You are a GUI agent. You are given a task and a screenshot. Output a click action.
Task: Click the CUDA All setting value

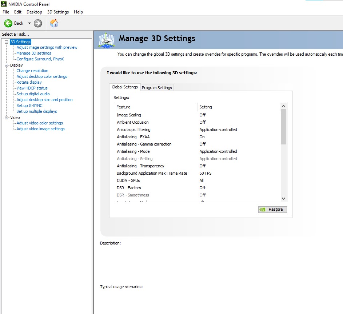202,180
